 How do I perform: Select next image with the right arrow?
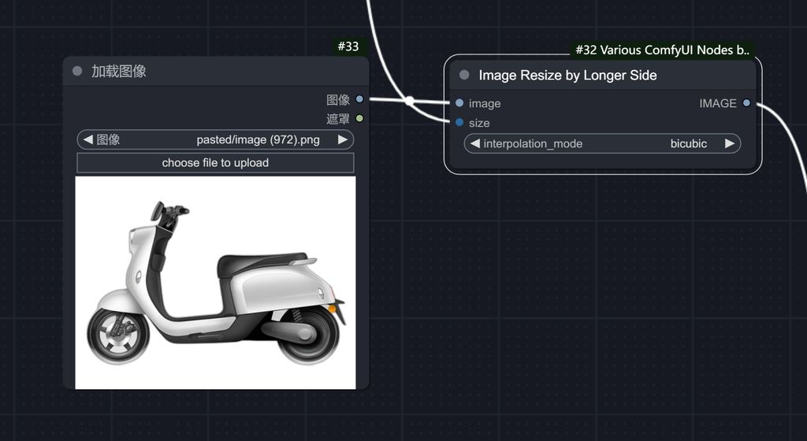point(343,140)
